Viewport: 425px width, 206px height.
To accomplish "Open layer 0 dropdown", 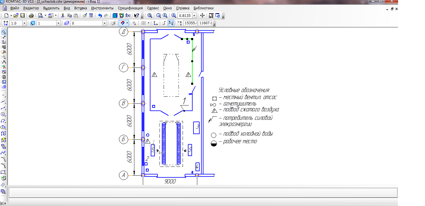I will click(104, 23).
